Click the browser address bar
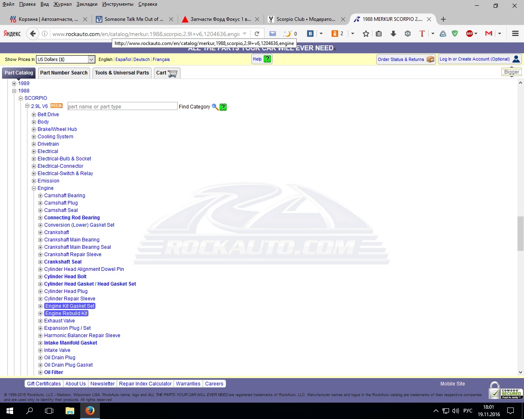Image resolution: width=524 pixels, height=419 pixels. [145, 34]
